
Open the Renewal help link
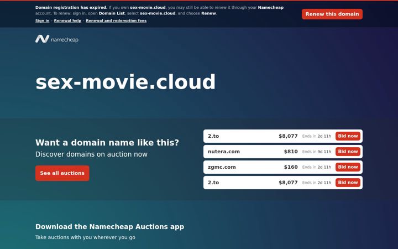coord(67,21)
